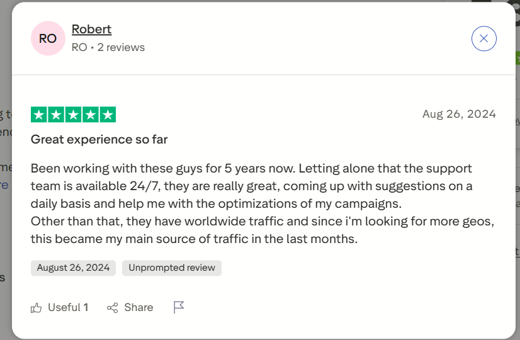Click the useful count number "1"
This screenshot has height=340, width=520.
coord(86,308)
